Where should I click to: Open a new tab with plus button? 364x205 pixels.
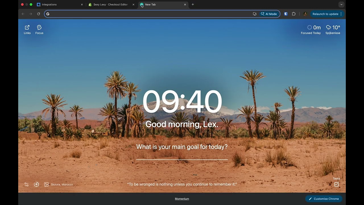193,5
